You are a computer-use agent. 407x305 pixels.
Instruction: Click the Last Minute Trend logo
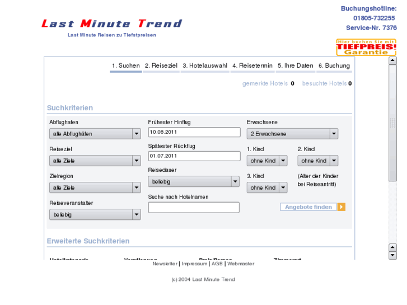pos(111,24)
